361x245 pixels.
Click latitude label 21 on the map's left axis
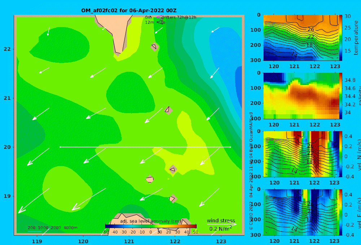[x=7, y=98]
